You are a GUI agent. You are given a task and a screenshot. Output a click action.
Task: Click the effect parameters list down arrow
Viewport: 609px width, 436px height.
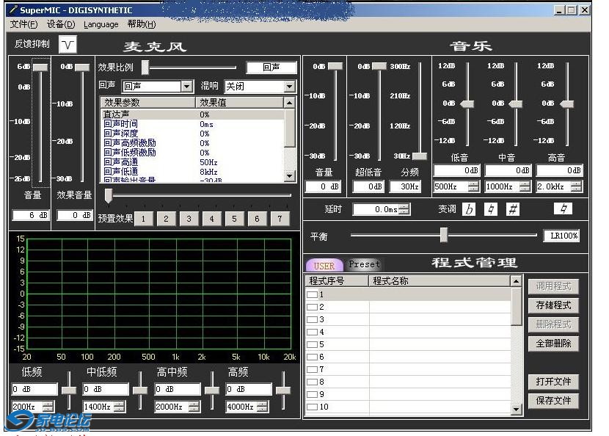coord(289,176)
